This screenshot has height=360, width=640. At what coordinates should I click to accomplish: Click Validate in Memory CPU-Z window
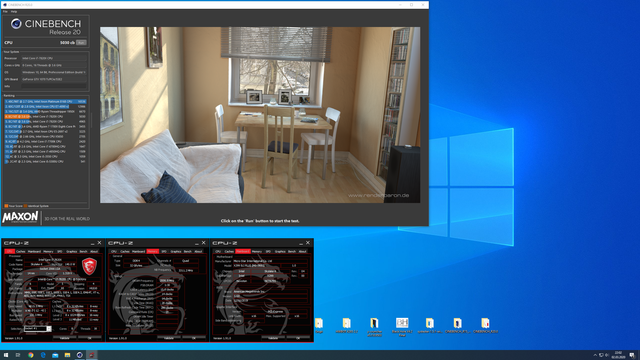pyautogui.click(x=169, y=338)
